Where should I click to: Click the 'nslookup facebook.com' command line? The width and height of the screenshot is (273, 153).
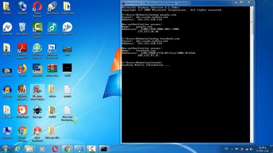pos(151,39)
